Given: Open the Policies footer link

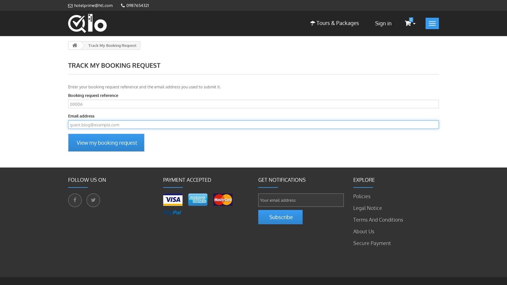Looking at the screenshot, I should tap(362, 196).
